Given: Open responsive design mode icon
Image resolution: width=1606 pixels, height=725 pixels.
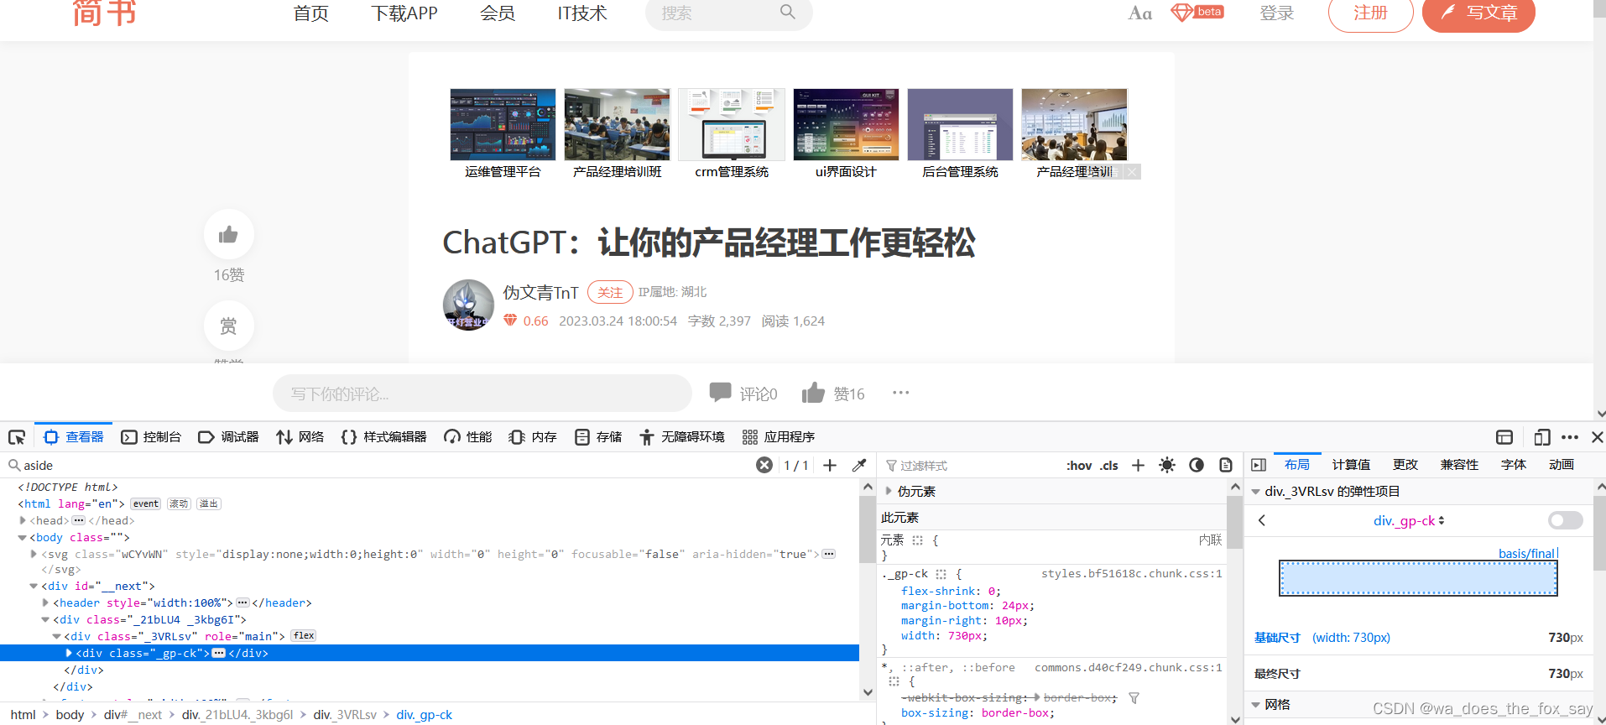Looking at the screenshot, I should tap(1541, 437).
